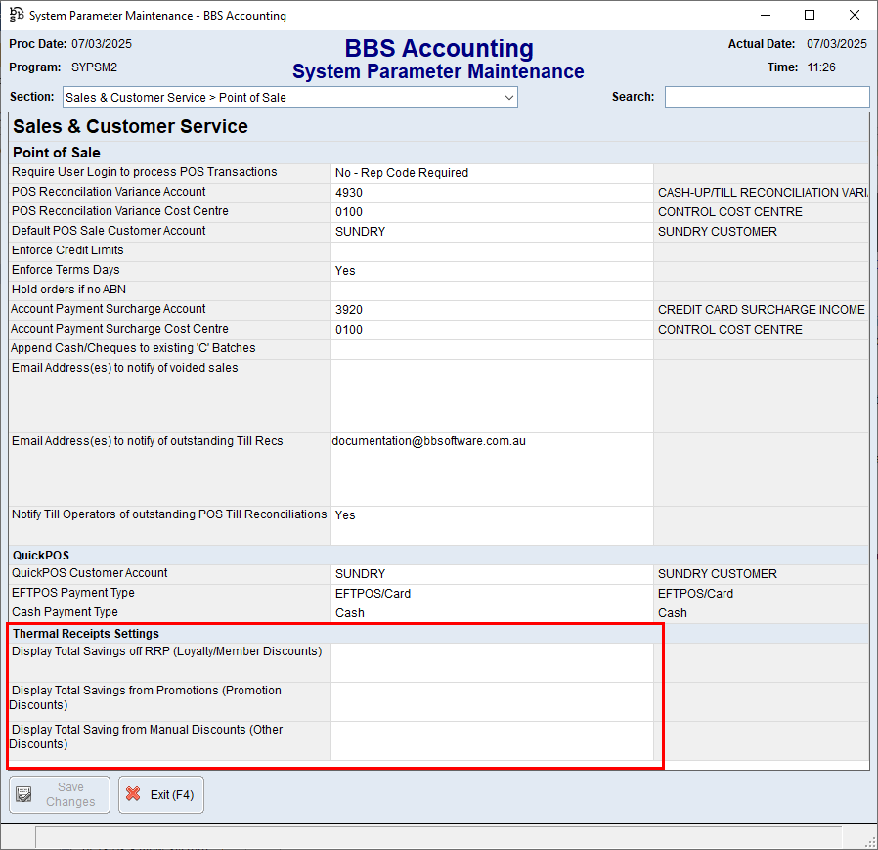Maximize the System Parameter Maintenance window
The height and width of the screenshot is (850, 878).
click(x=810, y=15)
